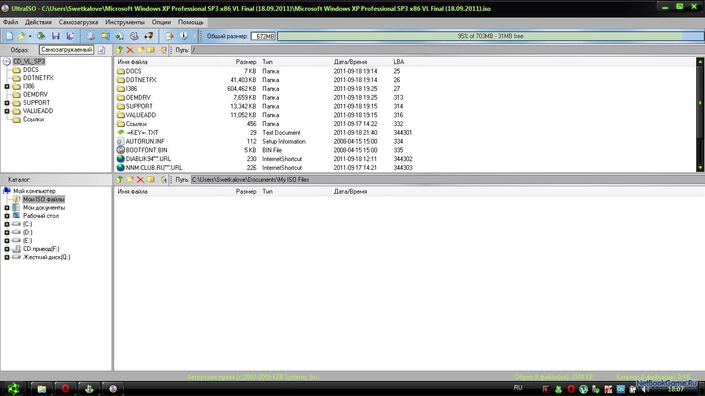Open the Файл menu

click(x=10, y=22)
